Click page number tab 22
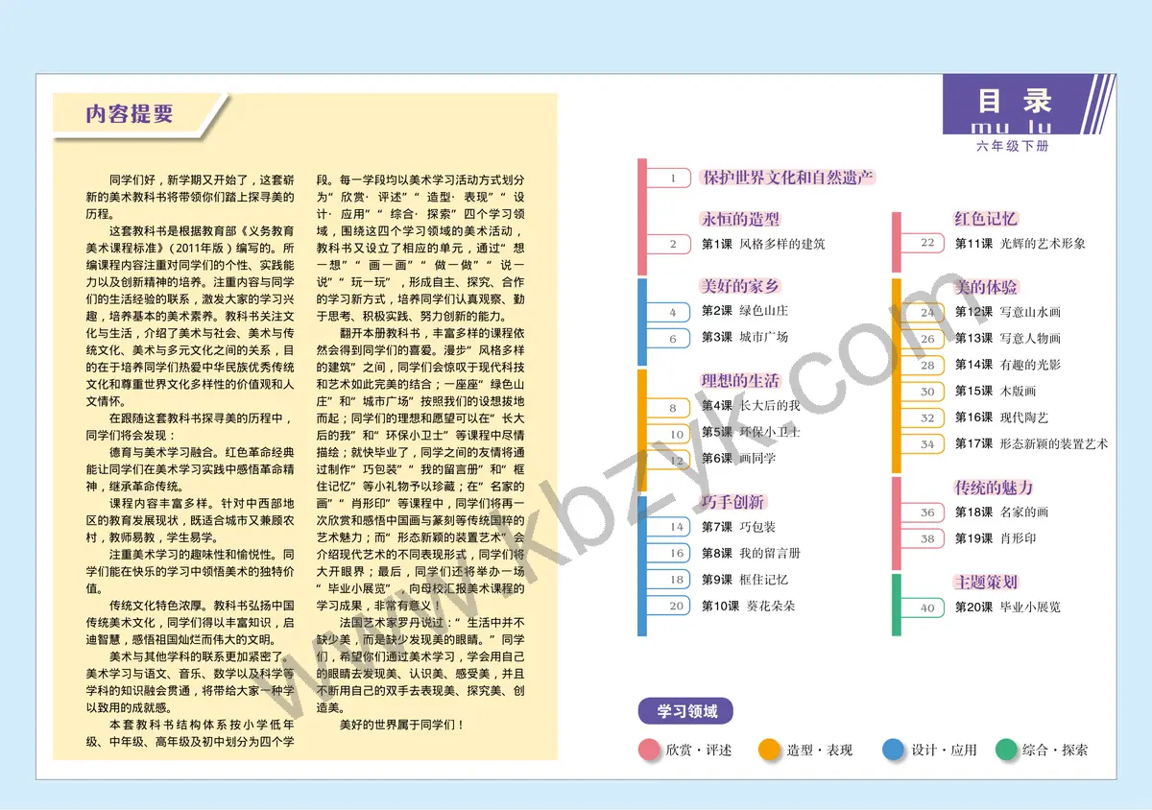The image size is (1152, 810). [x=927, y=243]
